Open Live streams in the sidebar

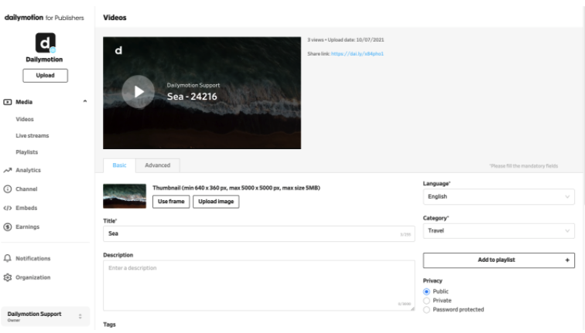(x=32, y=135)
